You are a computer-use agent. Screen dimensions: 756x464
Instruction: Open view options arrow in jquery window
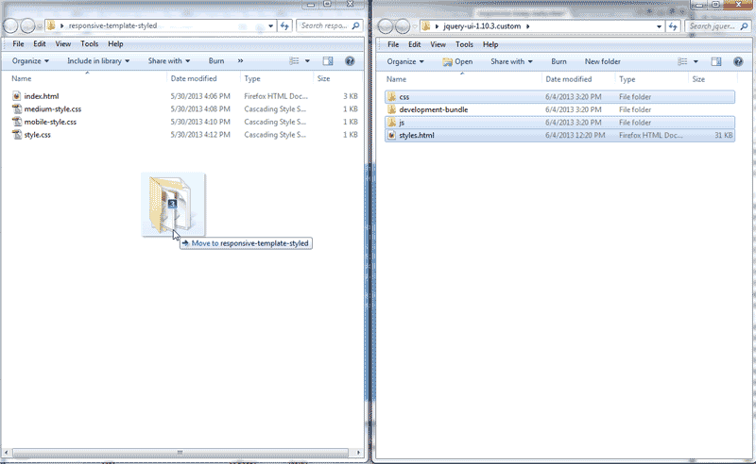coord(696,61)
